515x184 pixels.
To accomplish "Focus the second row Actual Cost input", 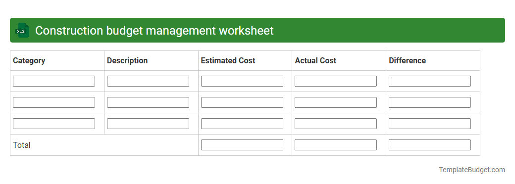I will 336,102.
